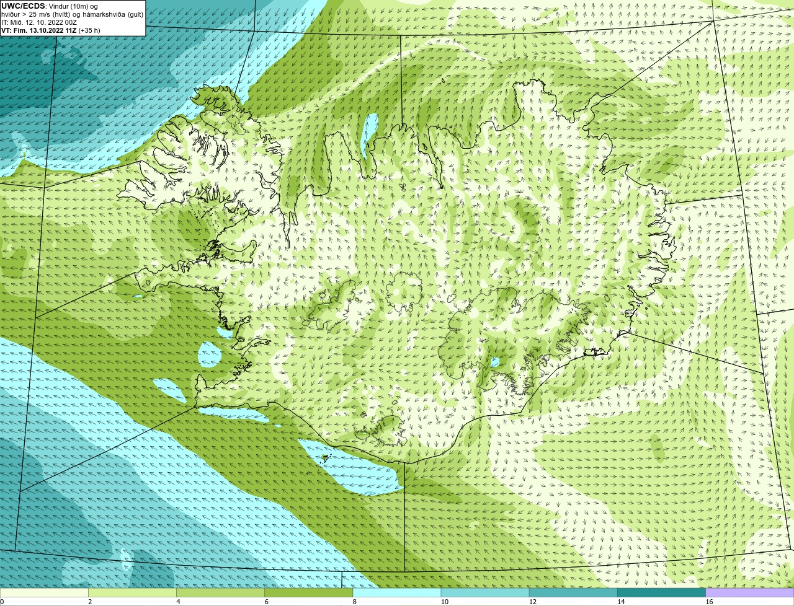Click the legend label '14'
This screenshot has width=794, height=606.
[x=621, y=602]
